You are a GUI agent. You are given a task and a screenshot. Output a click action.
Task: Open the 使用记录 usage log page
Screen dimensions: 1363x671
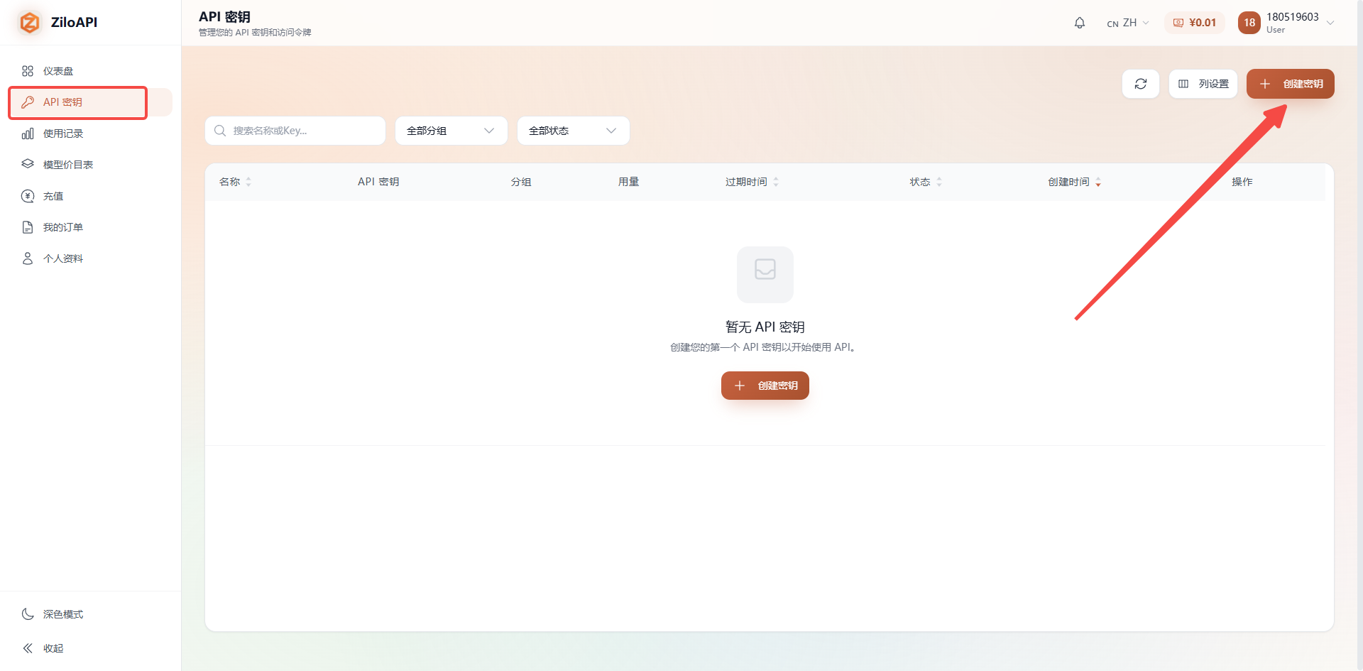point(90,133)
